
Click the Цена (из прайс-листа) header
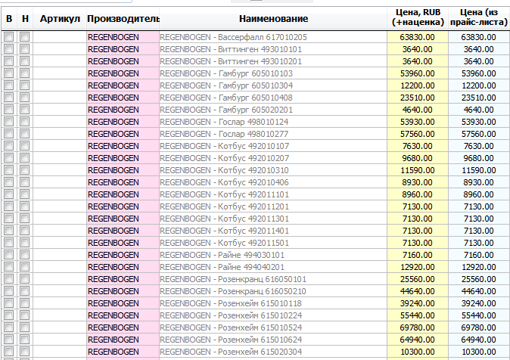point(479,17)
